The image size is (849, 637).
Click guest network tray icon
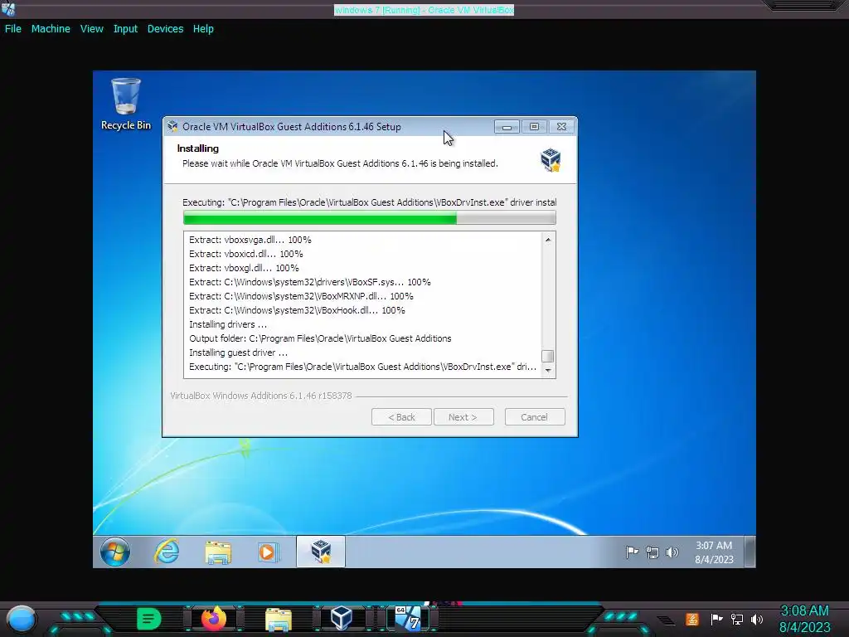[653, 552]
